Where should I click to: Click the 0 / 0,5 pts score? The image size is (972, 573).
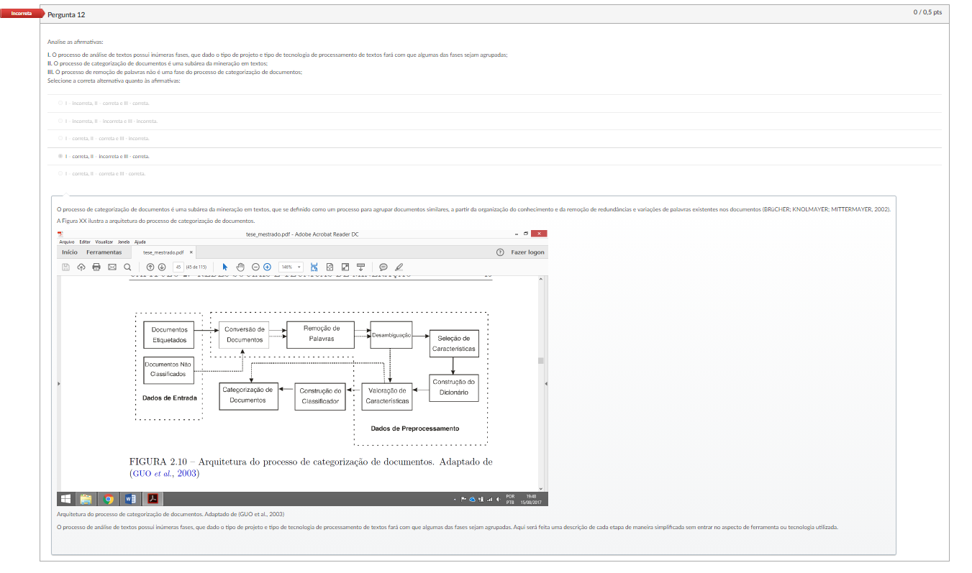927,12
